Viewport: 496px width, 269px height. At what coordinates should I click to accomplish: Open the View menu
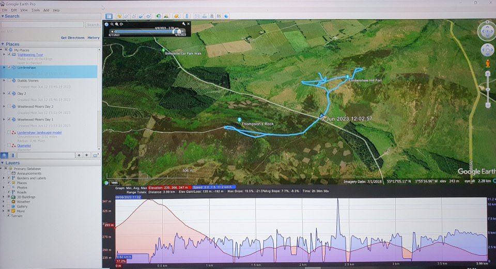pos(25,10)
